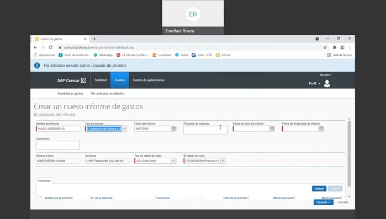Open the Solicitud menu
This screenshot has width=386, height=219.
(101, 80)
